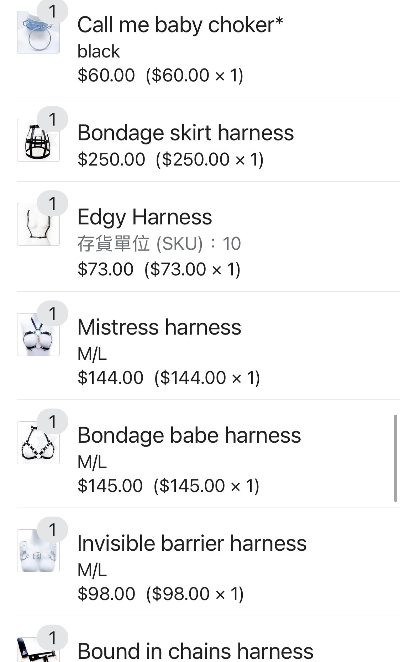Tap quantity badge on Bondage skirt harness
The image size is (400, 662).
point(53,119)
